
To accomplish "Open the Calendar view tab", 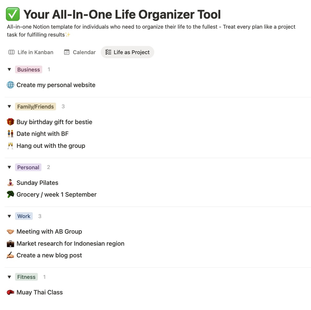I will (x=80, y=52).
